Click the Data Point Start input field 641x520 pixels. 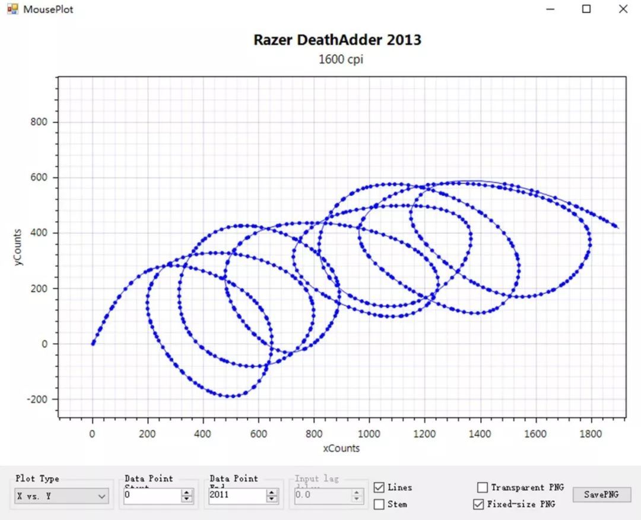click(x=153, y=496)
